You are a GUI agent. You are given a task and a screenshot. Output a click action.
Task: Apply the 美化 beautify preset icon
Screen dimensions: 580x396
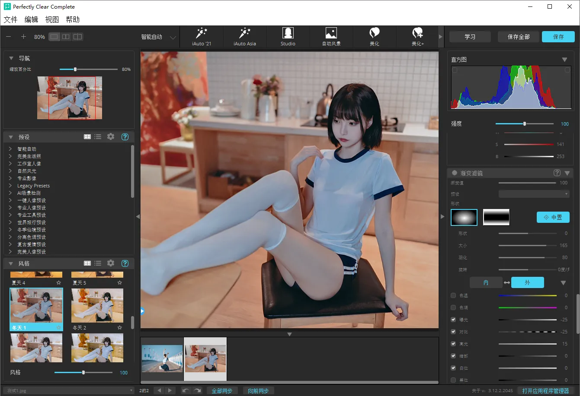pos(375,34)
